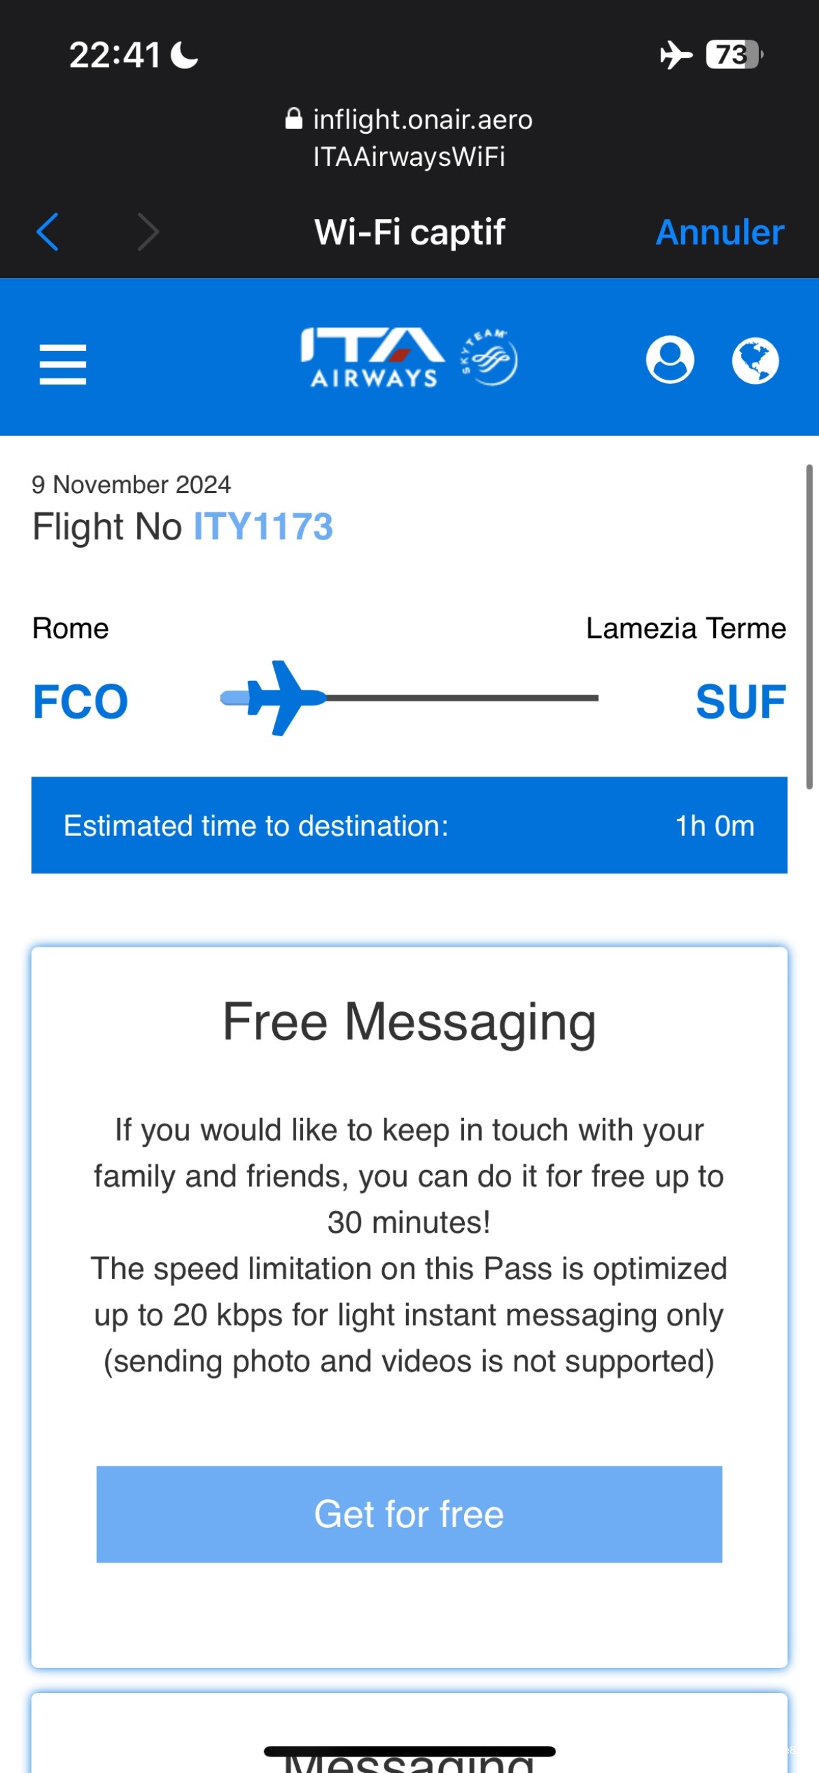
Task: Go back using the left chevron
Action: (x=48, y=232)
